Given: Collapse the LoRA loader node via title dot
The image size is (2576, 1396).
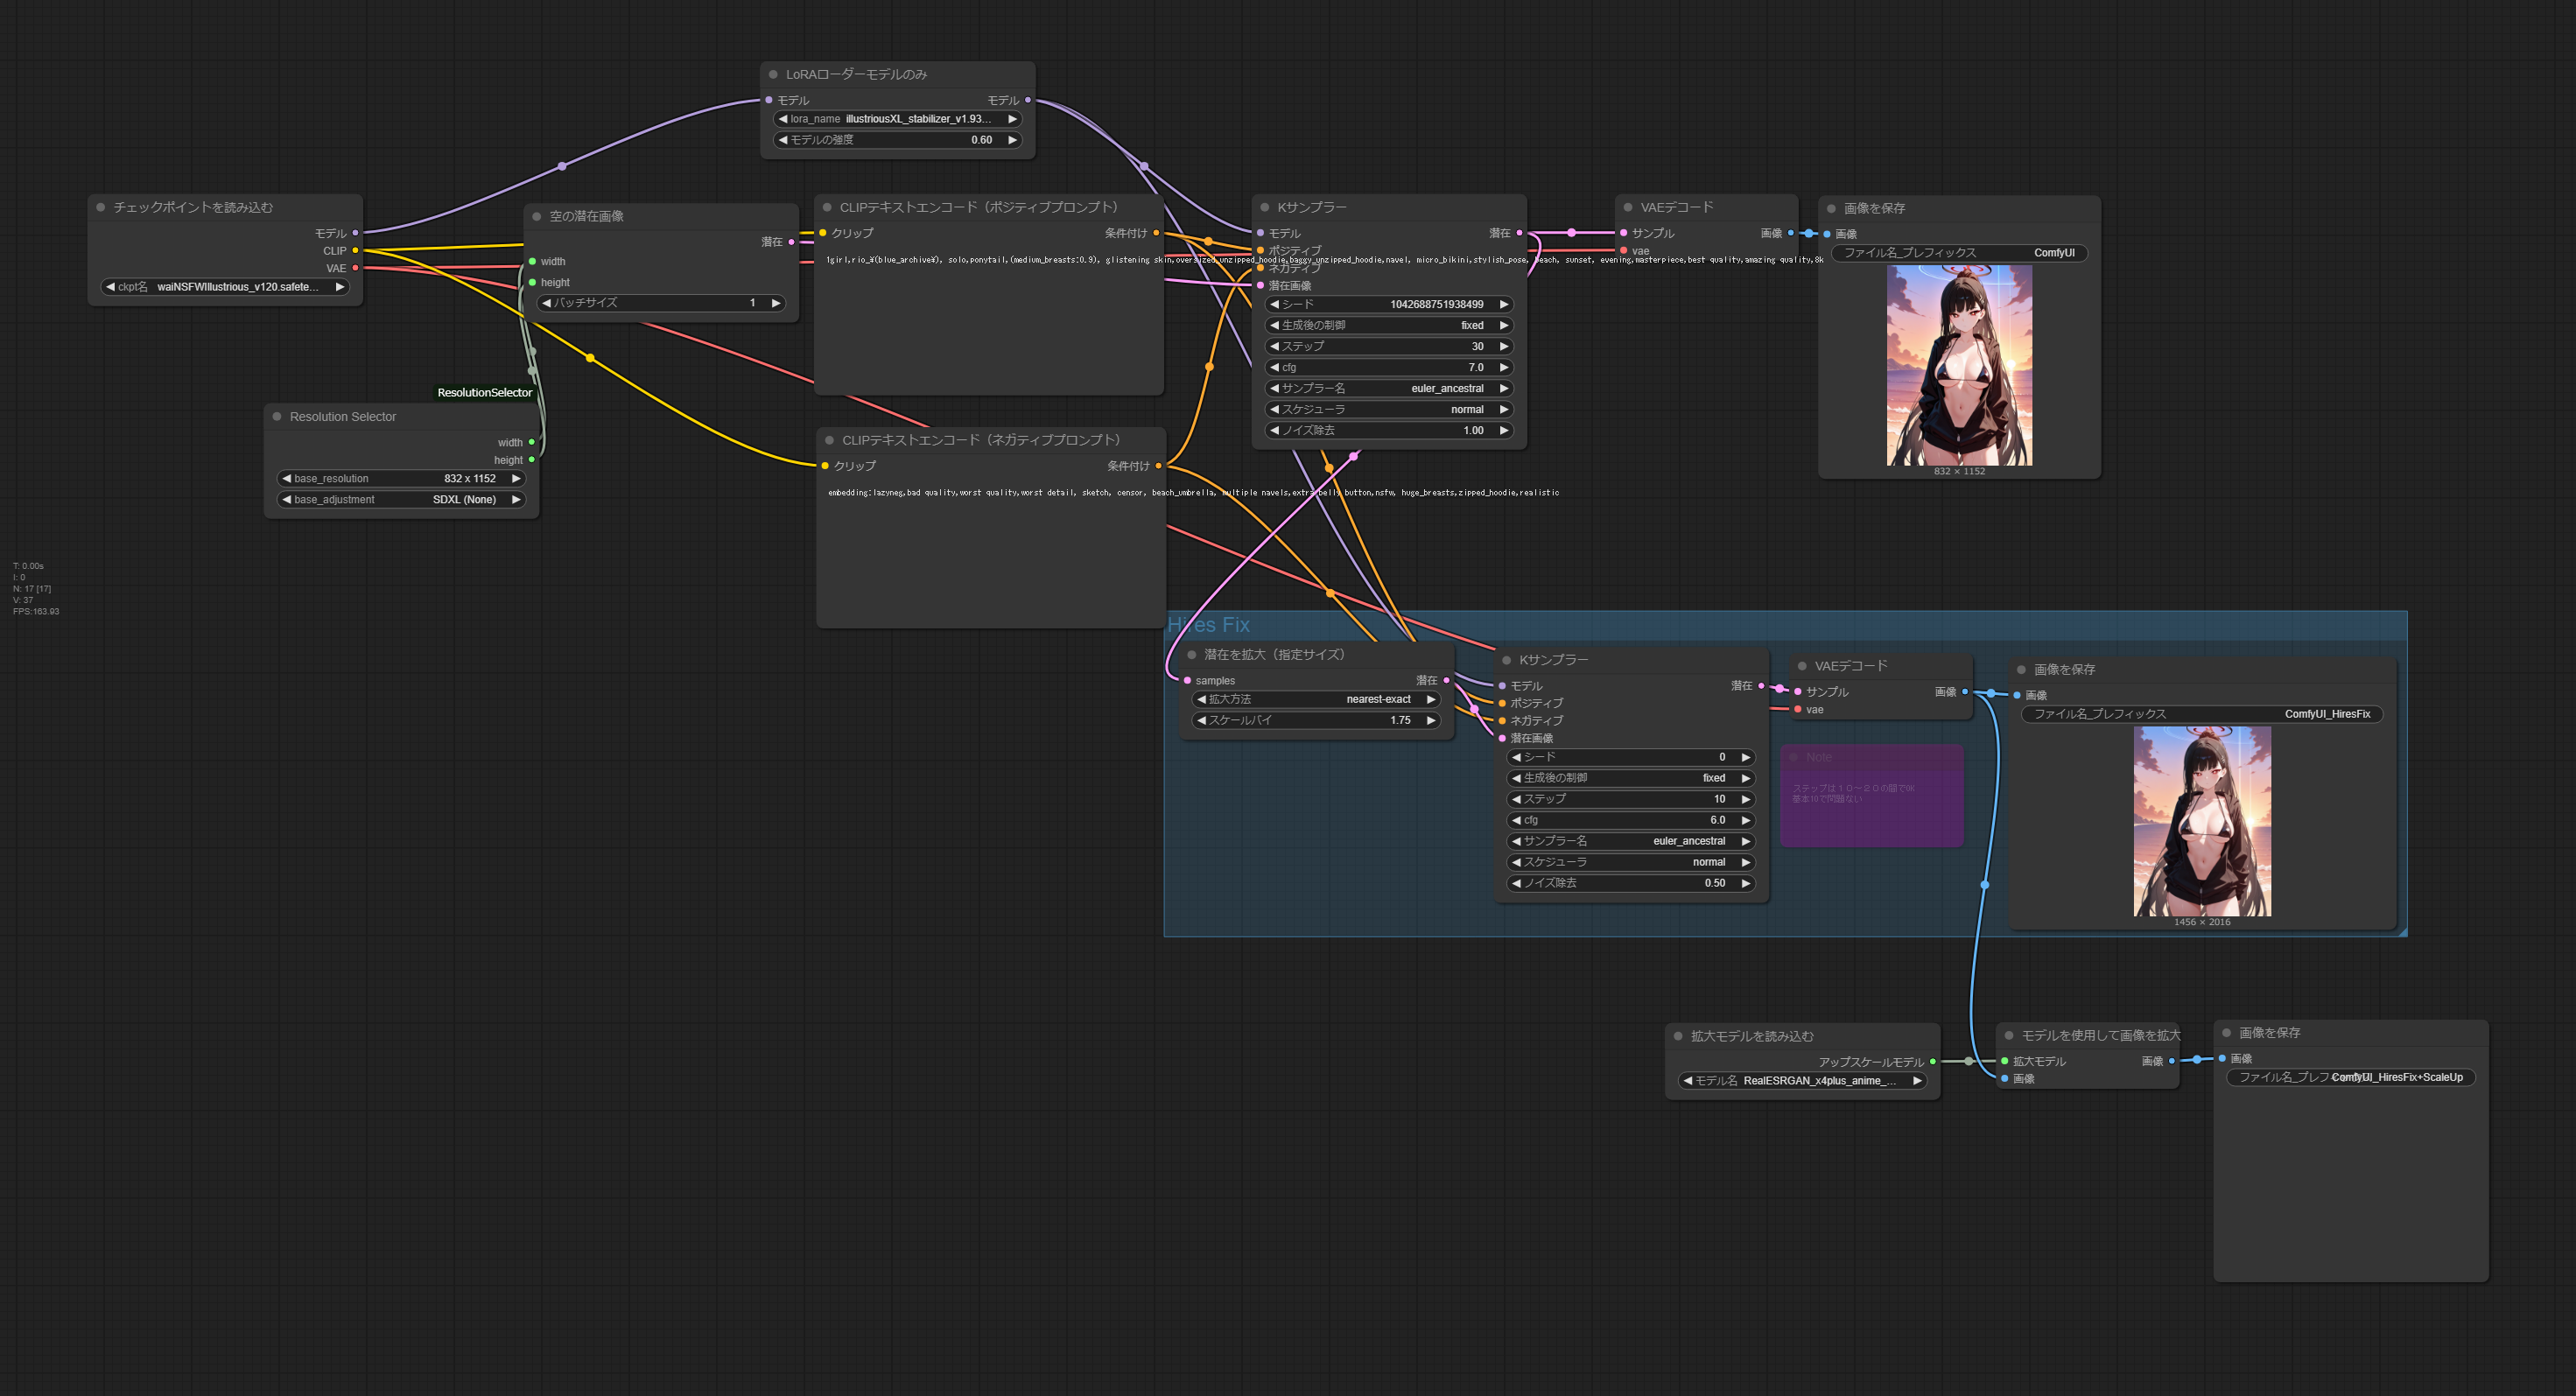Looking at the screenshot, I should tap(773, 74).
